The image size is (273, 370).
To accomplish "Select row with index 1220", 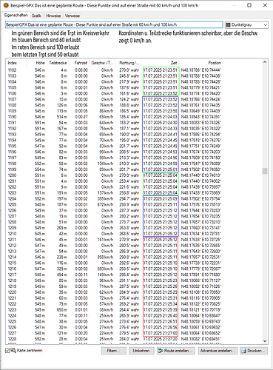I will (115, 292).
